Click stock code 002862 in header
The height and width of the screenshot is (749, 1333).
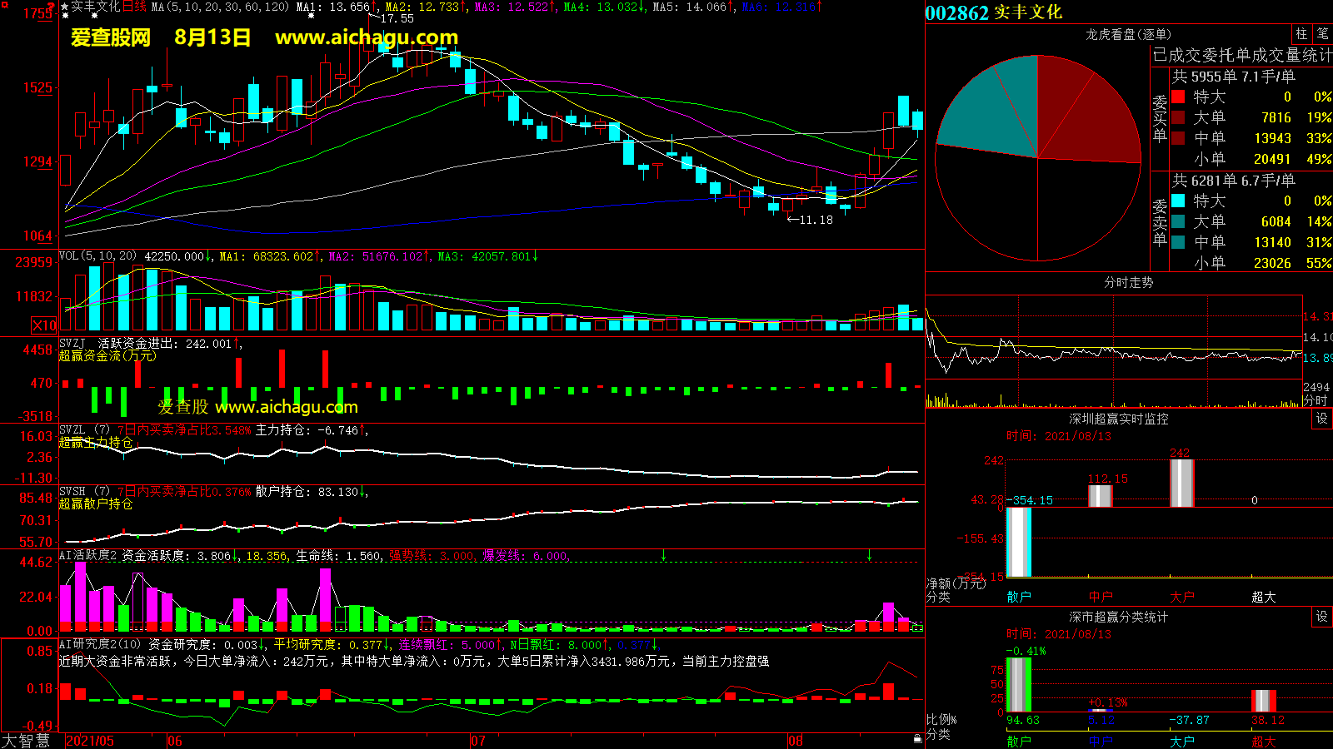(956, 12)
